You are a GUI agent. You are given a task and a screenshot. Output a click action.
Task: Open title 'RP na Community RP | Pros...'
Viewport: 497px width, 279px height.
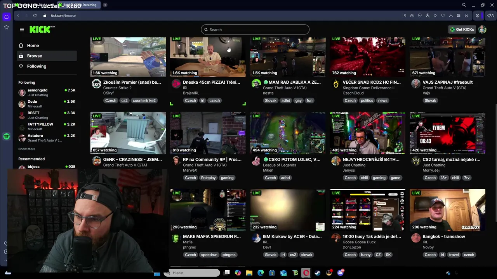(212, 159)
